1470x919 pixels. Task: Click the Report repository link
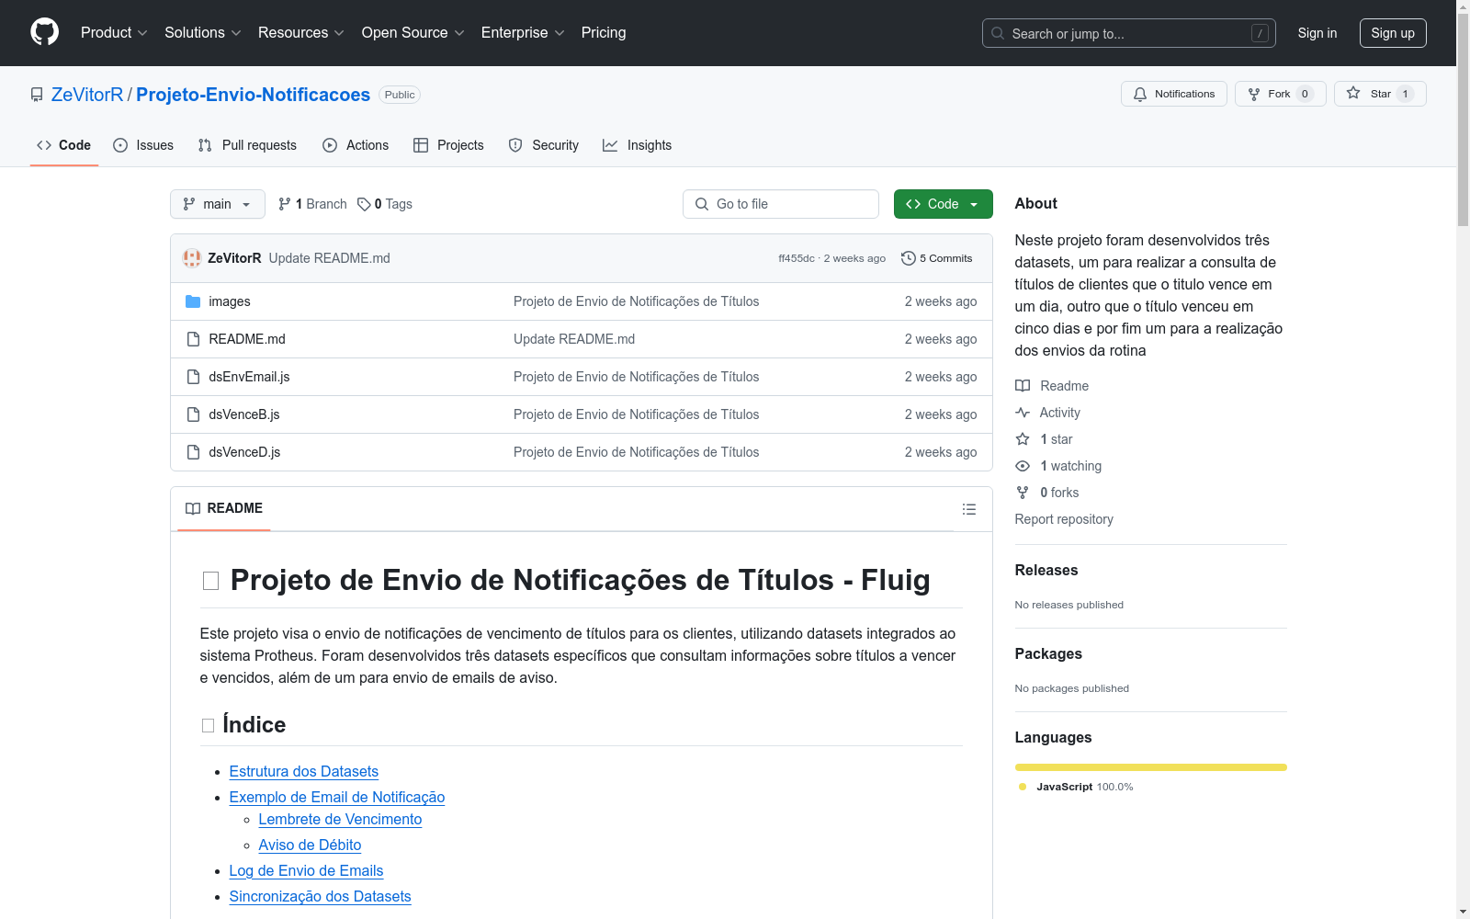coord(1064,519)
